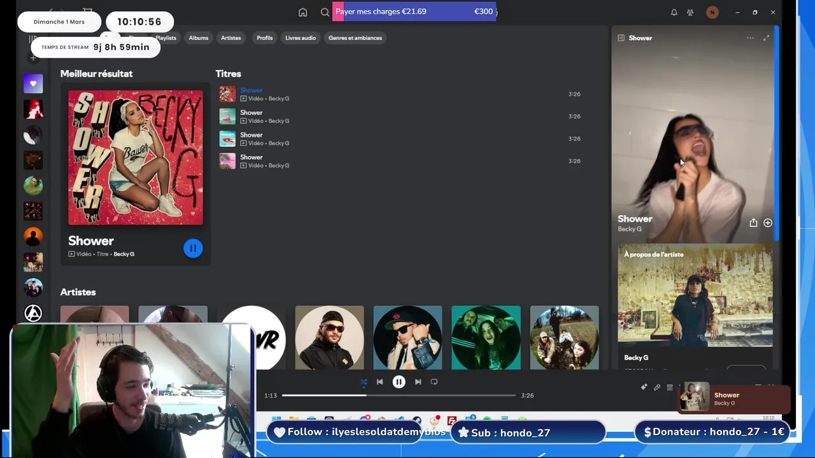Open Becky G name in artist about card
Image resolution: width=815 pixels, height=458 pixels.
click(x=636, y=357)
